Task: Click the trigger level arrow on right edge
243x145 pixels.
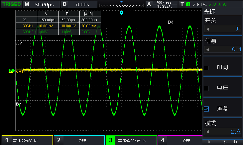Action: [x=200, y=70]
